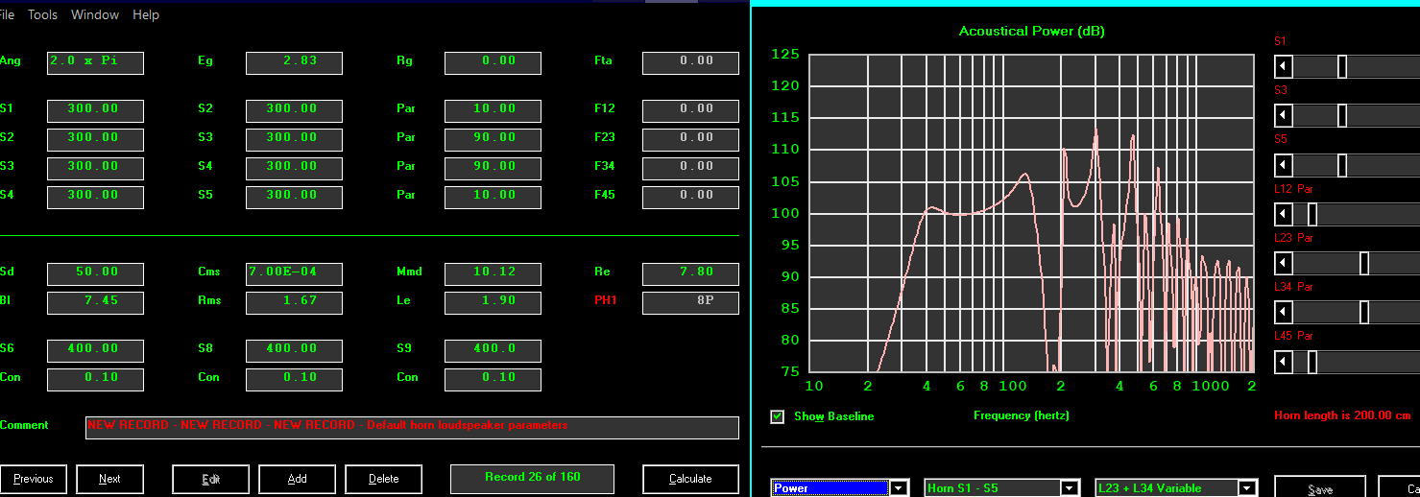This screenshot has width=1420, height=497.
Task: Click the L23 Par slider left arrow
Action: (1283, 263)
